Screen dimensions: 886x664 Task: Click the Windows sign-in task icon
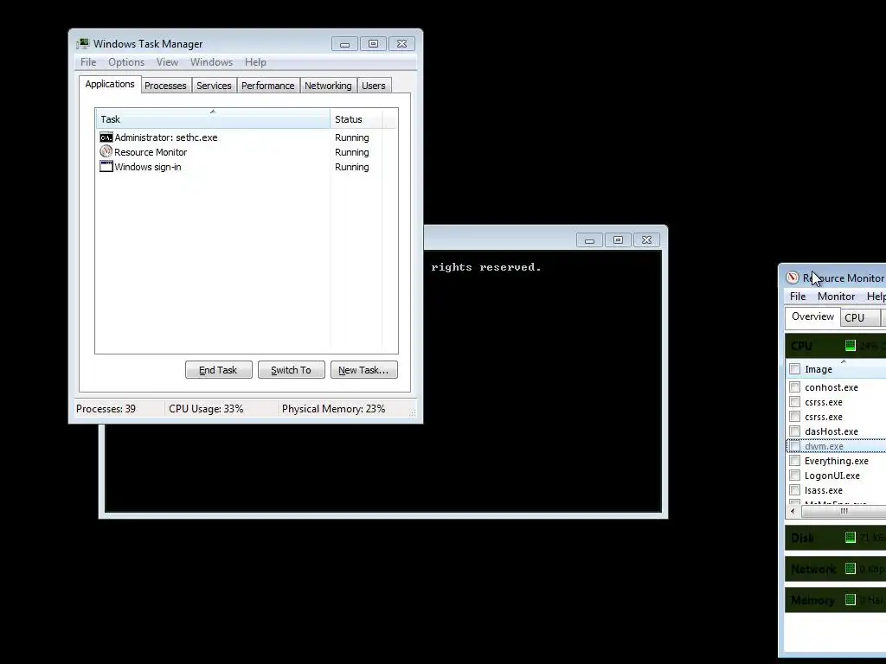tap(106, 166)
